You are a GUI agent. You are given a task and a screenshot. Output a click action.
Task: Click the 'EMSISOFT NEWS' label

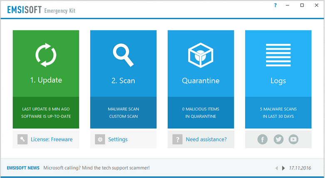(23, 168)
